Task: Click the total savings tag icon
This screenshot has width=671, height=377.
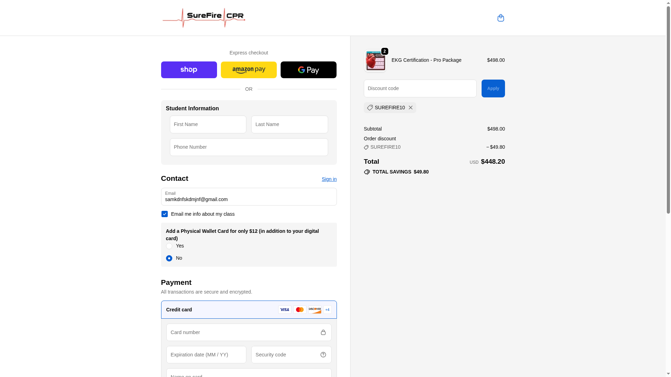Action: 367,172
